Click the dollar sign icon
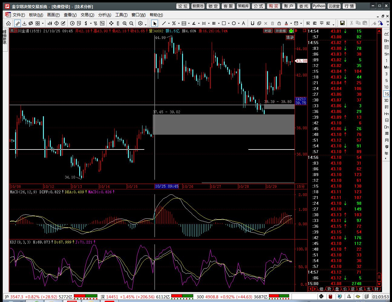The image size is (392, 302). coord(86,23)
